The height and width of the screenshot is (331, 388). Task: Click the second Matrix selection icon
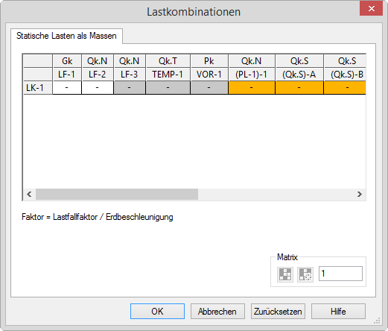(x=305, y=274)
